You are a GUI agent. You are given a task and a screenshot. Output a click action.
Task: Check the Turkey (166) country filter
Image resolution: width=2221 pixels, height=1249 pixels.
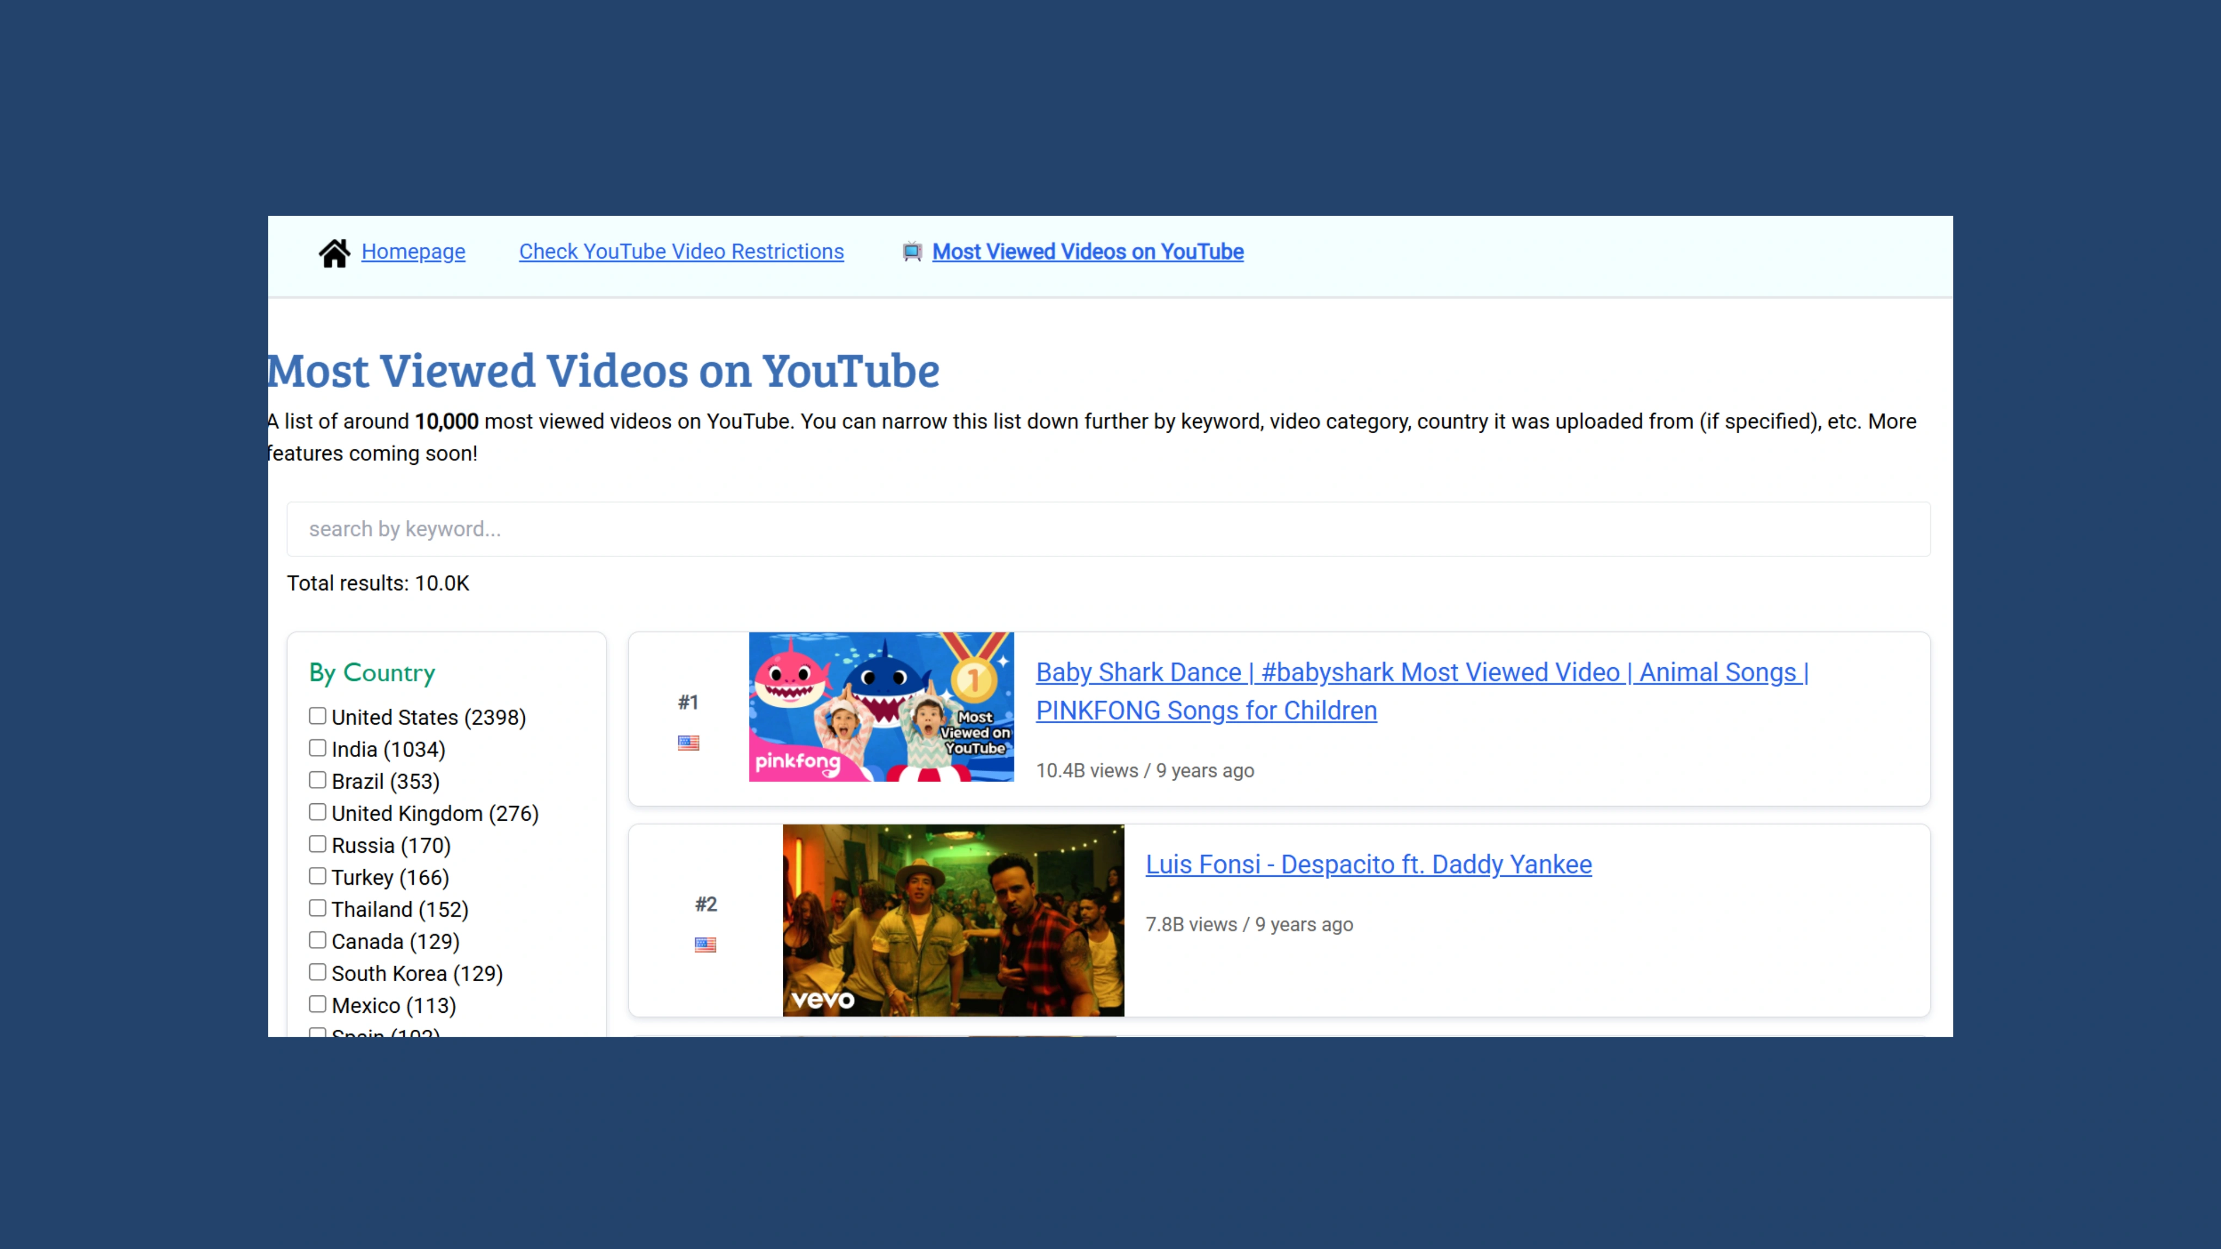tap(317, 876)
